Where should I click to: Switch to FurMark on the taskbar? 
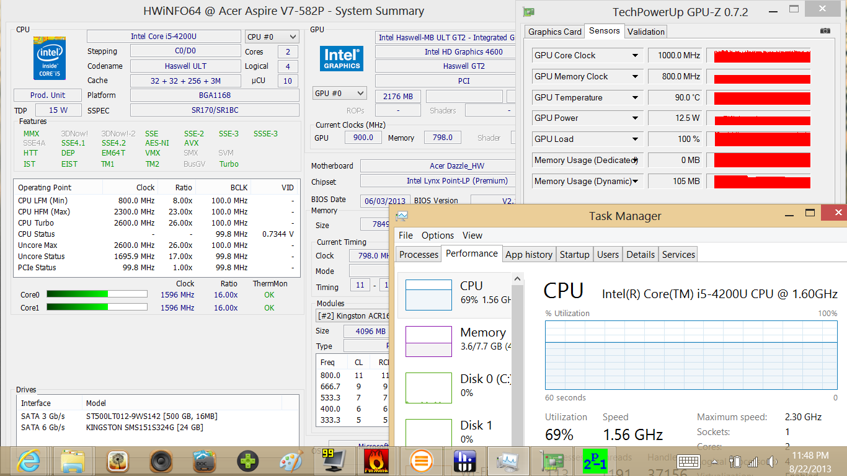coord(376,461)
